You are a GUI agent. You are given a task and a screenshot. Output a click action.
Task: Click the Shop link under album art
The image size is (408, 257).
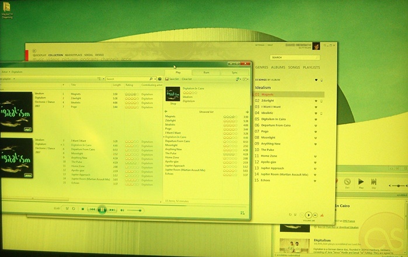point(173,104)
